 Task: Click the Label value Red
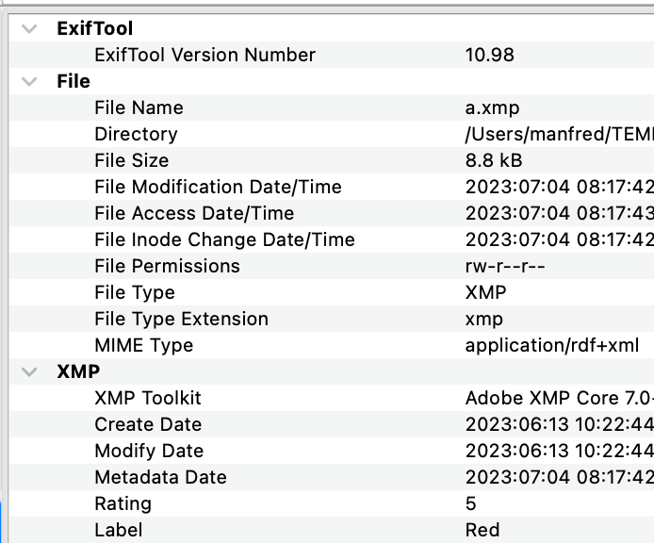click(x=482, y=530)
